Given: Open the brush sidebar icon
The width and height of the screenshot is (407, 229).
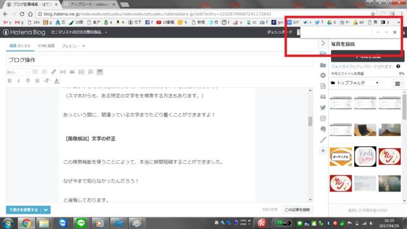Looking at the screenshot, I should coord(323,140).
